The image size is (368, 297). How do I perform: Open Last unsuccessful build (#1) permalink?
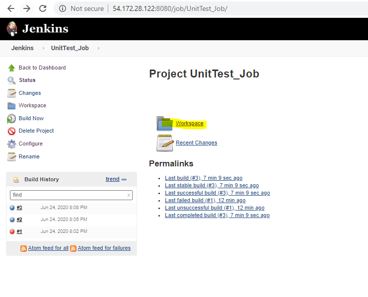[215, 208]
